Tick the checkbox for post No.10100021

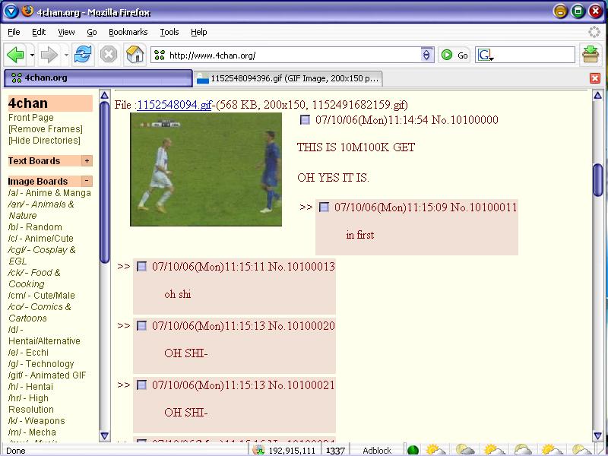pyautogui.click(x=142, y=385)
